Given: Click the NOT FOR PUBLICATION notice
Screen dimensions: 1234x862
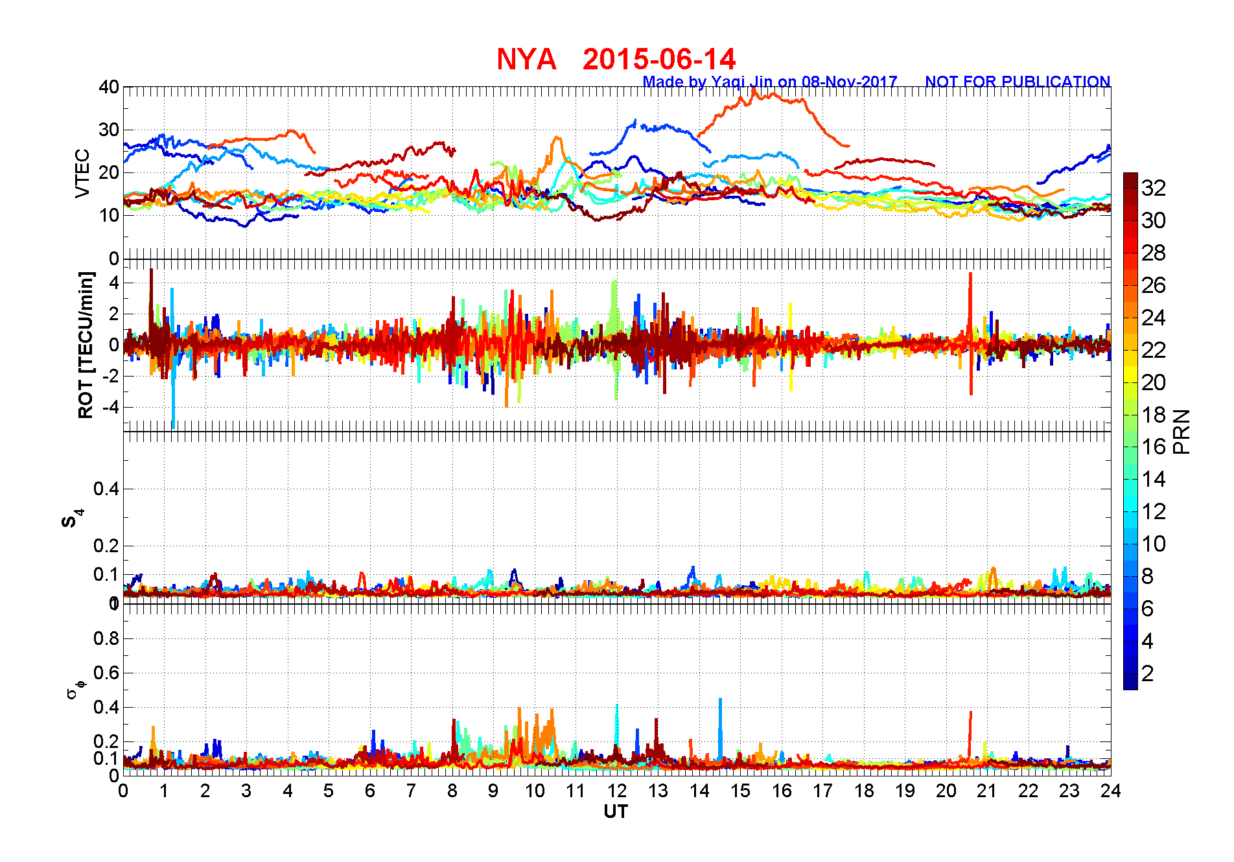Looking at the screenshot, I should pyautogui.click(x=1018, y=82).
